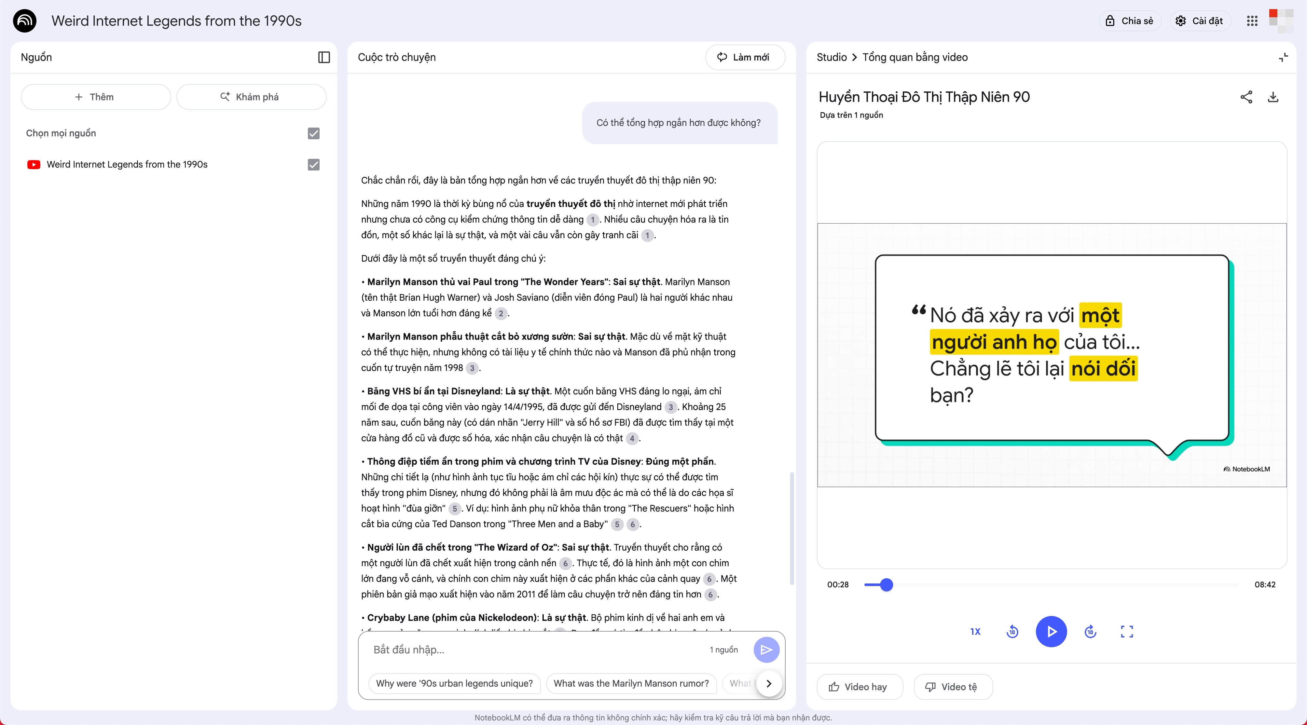
Task: Click citation 5 after 'đùa giỡn'
Action: pyautogui.click(x=455, y=509)
